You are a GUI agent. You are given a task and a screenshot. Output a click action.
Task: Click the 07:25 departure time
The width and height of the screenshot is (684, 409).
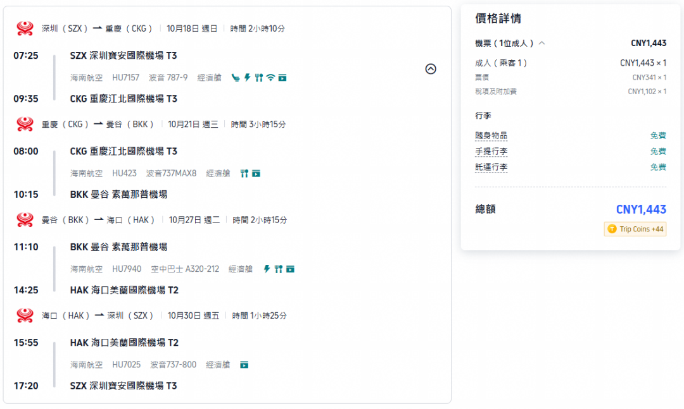point(26,56)
